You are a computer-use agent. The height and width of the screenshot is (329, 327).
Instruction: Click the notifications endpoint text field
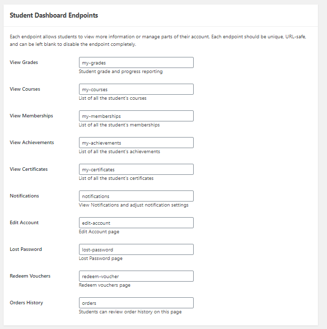coord(136,196)
